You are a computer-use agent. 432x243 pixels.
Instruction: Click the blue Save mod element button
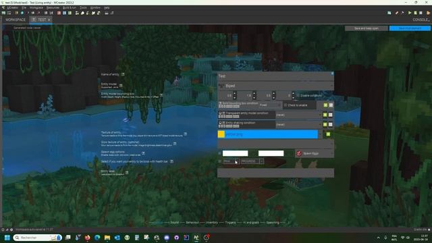[410, 28]
